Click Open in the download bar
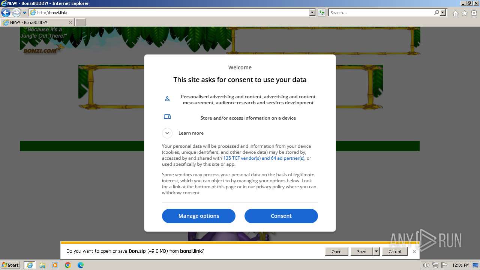The image size is (480, 270). click(x=336, y=252)
